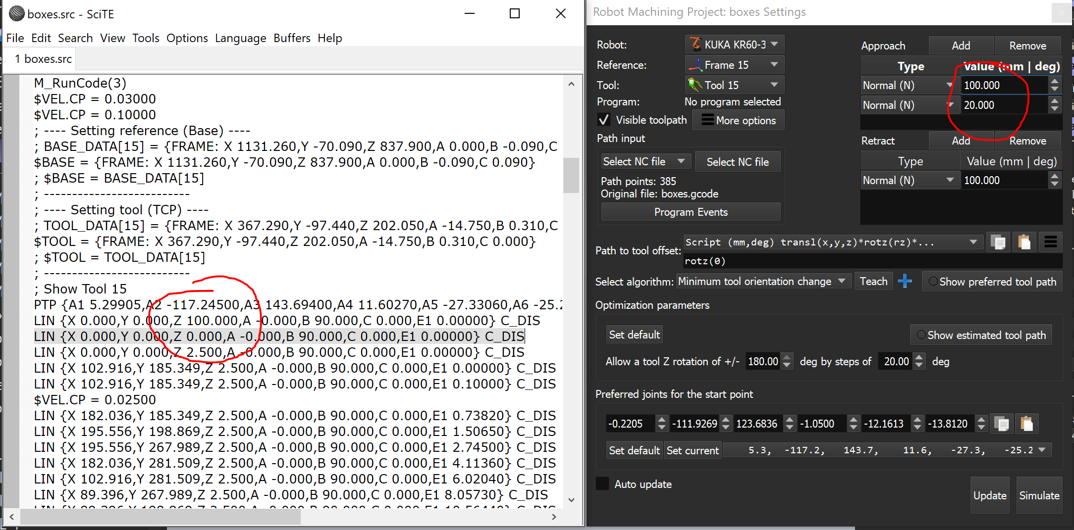This screenshot has width=1074, height=530.
Task: Click the orange KUKA robot icon
Action: (696, 45)
